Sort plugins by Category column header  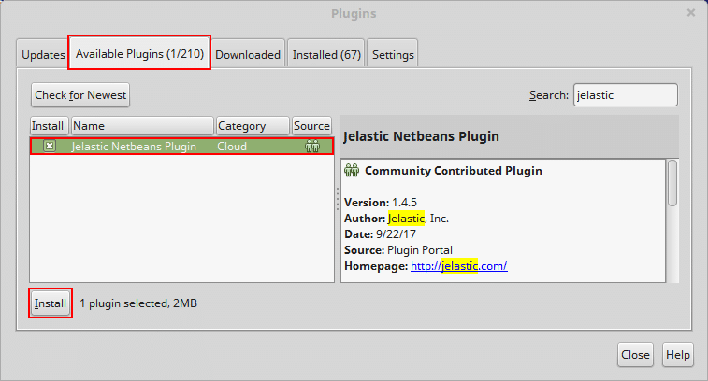[253, 126]
